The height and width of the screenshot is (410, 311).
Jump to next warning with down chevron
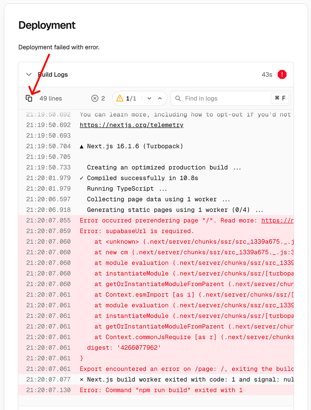[x=150, y=99]
